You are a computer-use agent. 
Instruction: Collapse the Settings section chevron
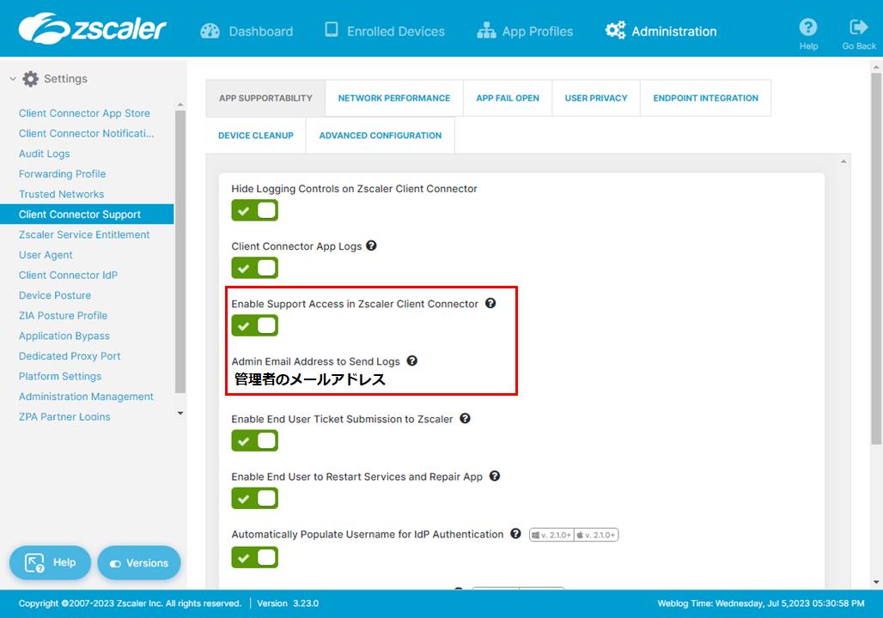point(12,79)
